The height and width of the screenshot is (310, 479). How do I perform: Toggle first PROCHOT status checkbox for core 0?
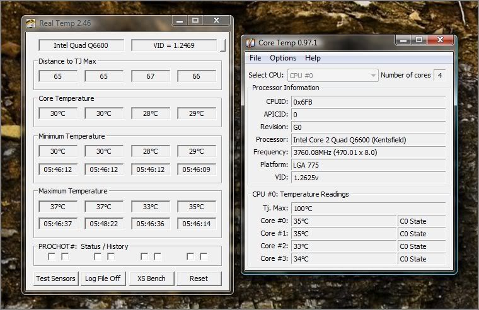(52, 256)
